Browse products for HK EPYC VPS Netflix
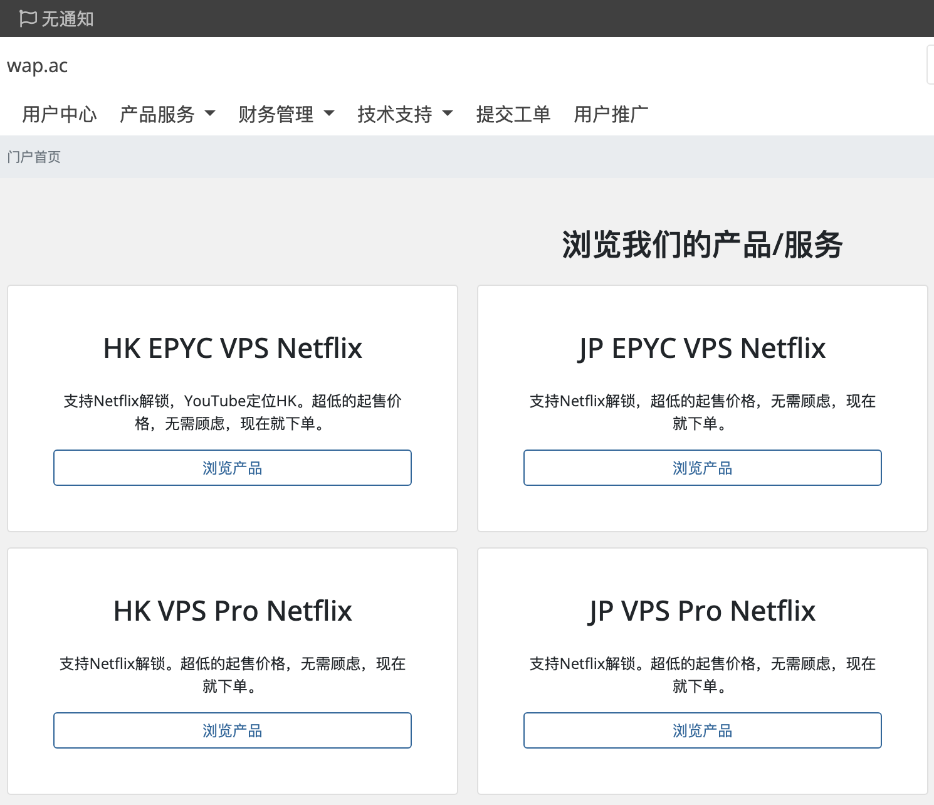Screen dimensions: 934x805 click(233, 468)
